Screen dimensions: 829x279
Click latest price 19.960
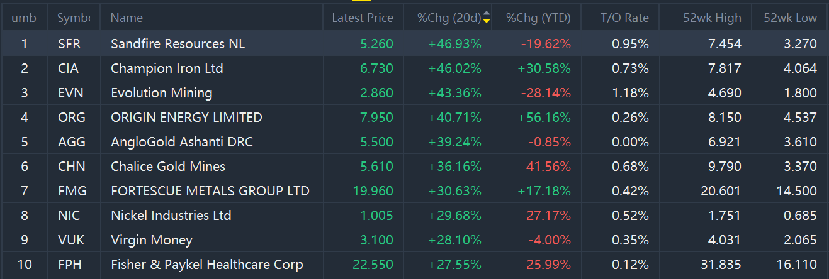[x=373, y=191]
